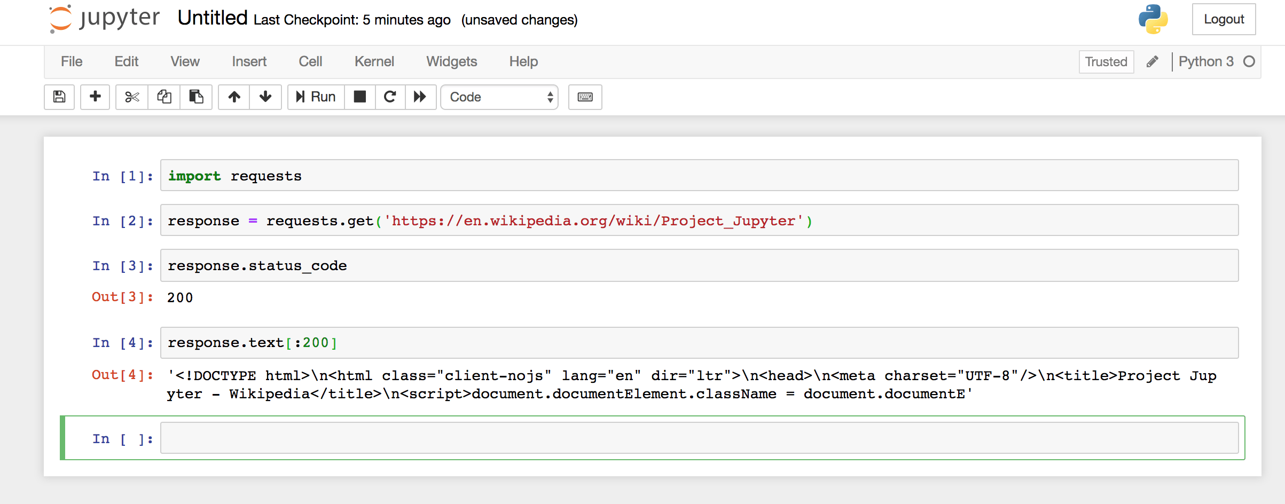
Task: Open the Edit menu
Action: [127, 61]
